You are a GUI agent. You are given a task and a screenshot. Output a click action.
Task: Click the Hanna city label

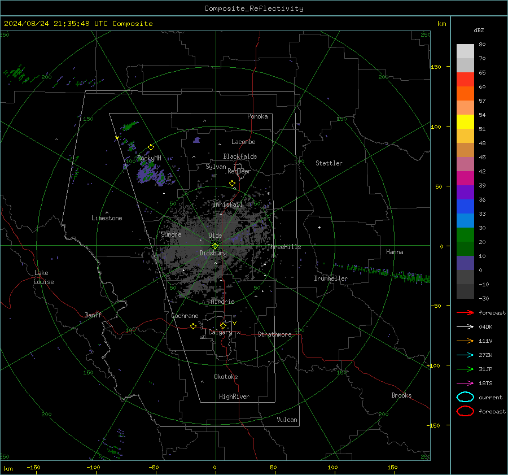pyautogui.click(x=395, y=252)
